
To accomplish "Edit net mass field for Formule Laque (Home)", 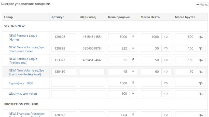I will pyautogui.click(x=151, y=37).
